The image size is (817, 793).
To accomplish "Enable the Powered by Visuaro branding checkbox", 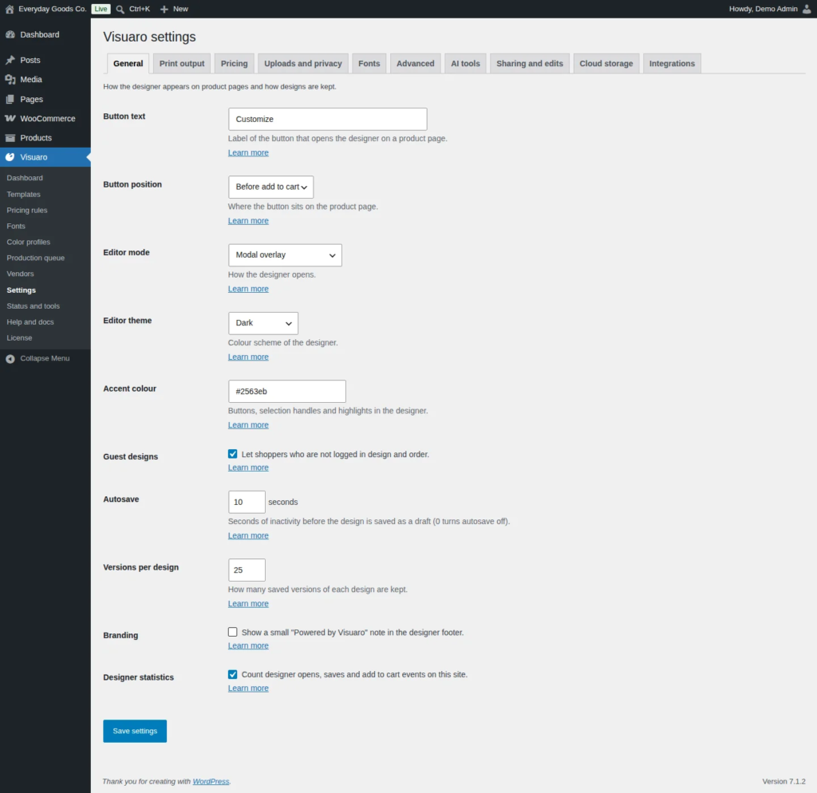I will click(232, 632).
